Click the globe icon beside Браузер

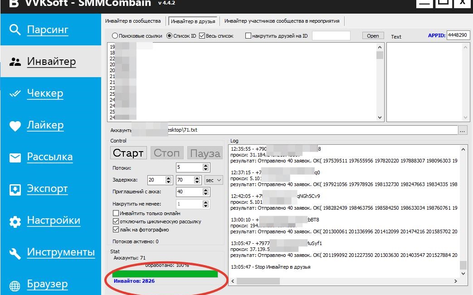pyautogui.click(x=15, y=285)
